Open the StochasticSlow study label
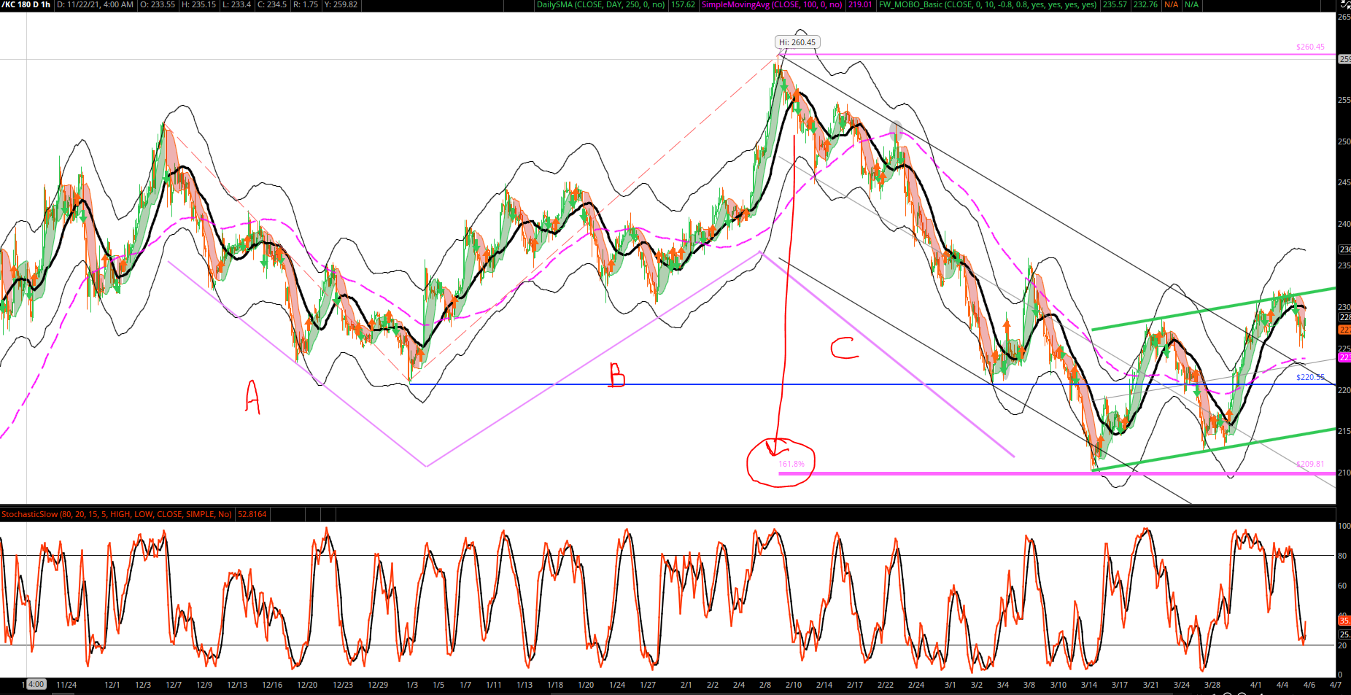1351x695 pixels. pyautogui.click(x=117, y=514)
